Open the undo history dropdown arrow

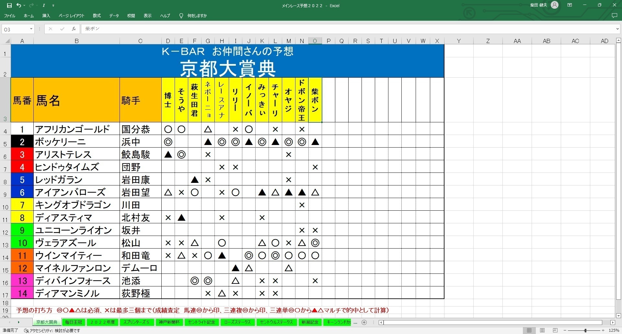tap(24, 5)
